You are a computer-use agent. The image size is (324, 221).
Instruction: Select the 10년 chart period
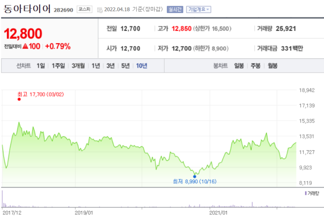[142, 66]
